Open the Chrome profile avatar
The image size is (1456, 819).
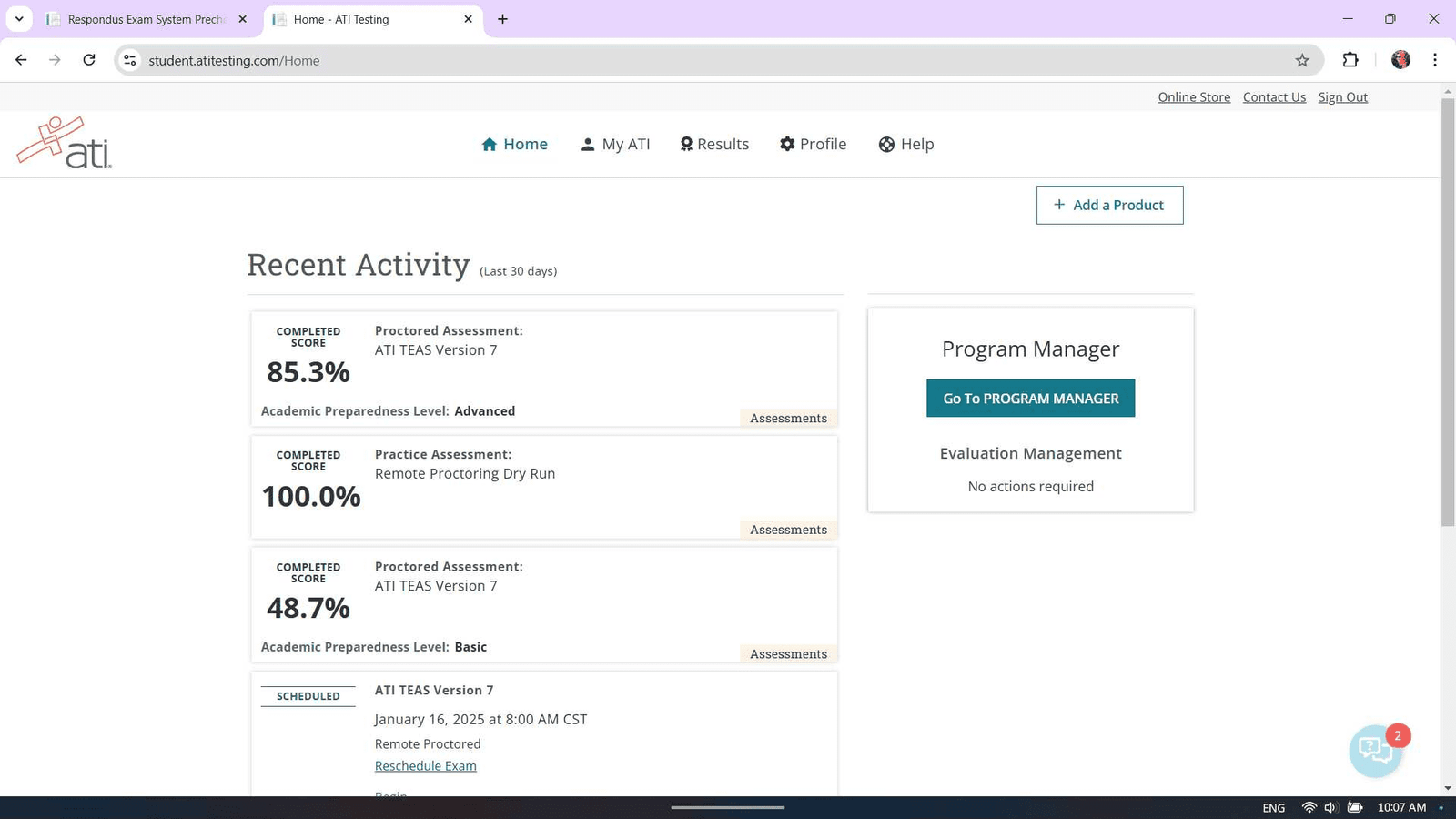point(1400,60)
